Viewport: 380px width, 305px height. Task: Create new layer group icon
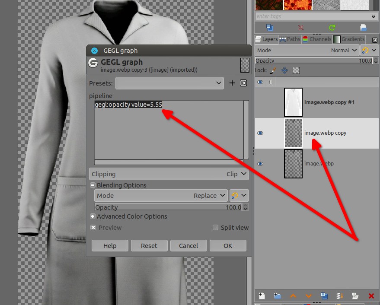tap(277, 296)
